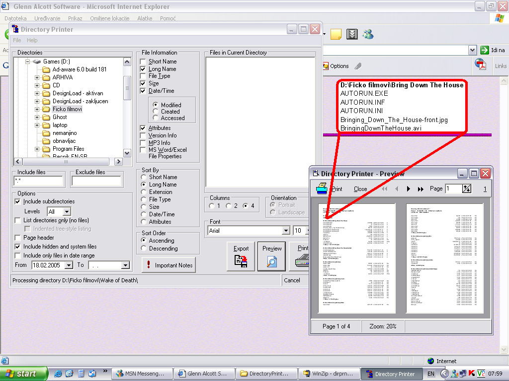Click the Include files input field

(38, 181)
